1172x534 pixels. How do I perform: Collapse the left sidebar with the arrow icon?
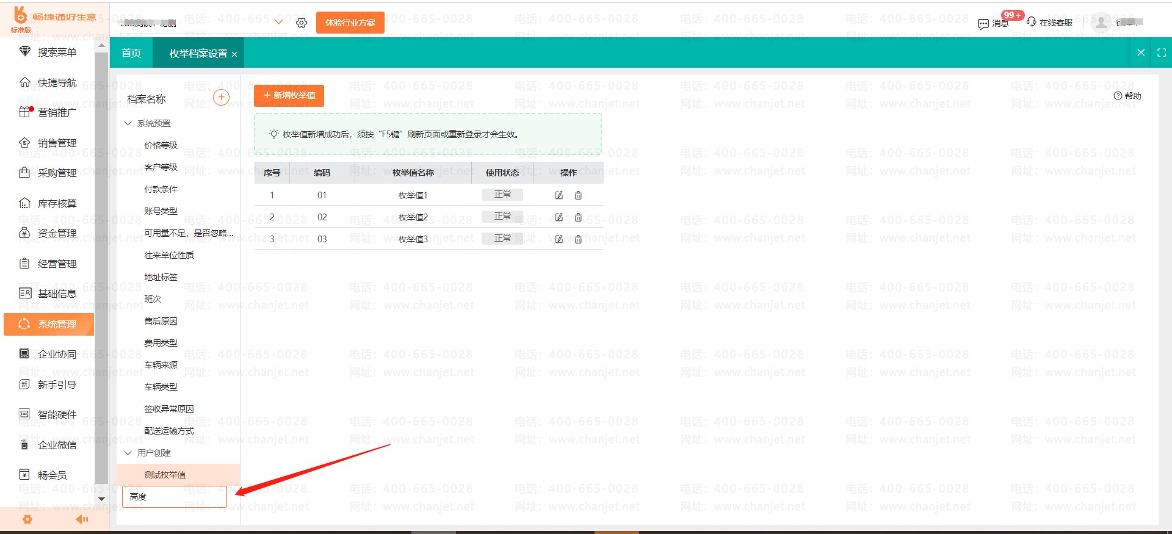82,519
